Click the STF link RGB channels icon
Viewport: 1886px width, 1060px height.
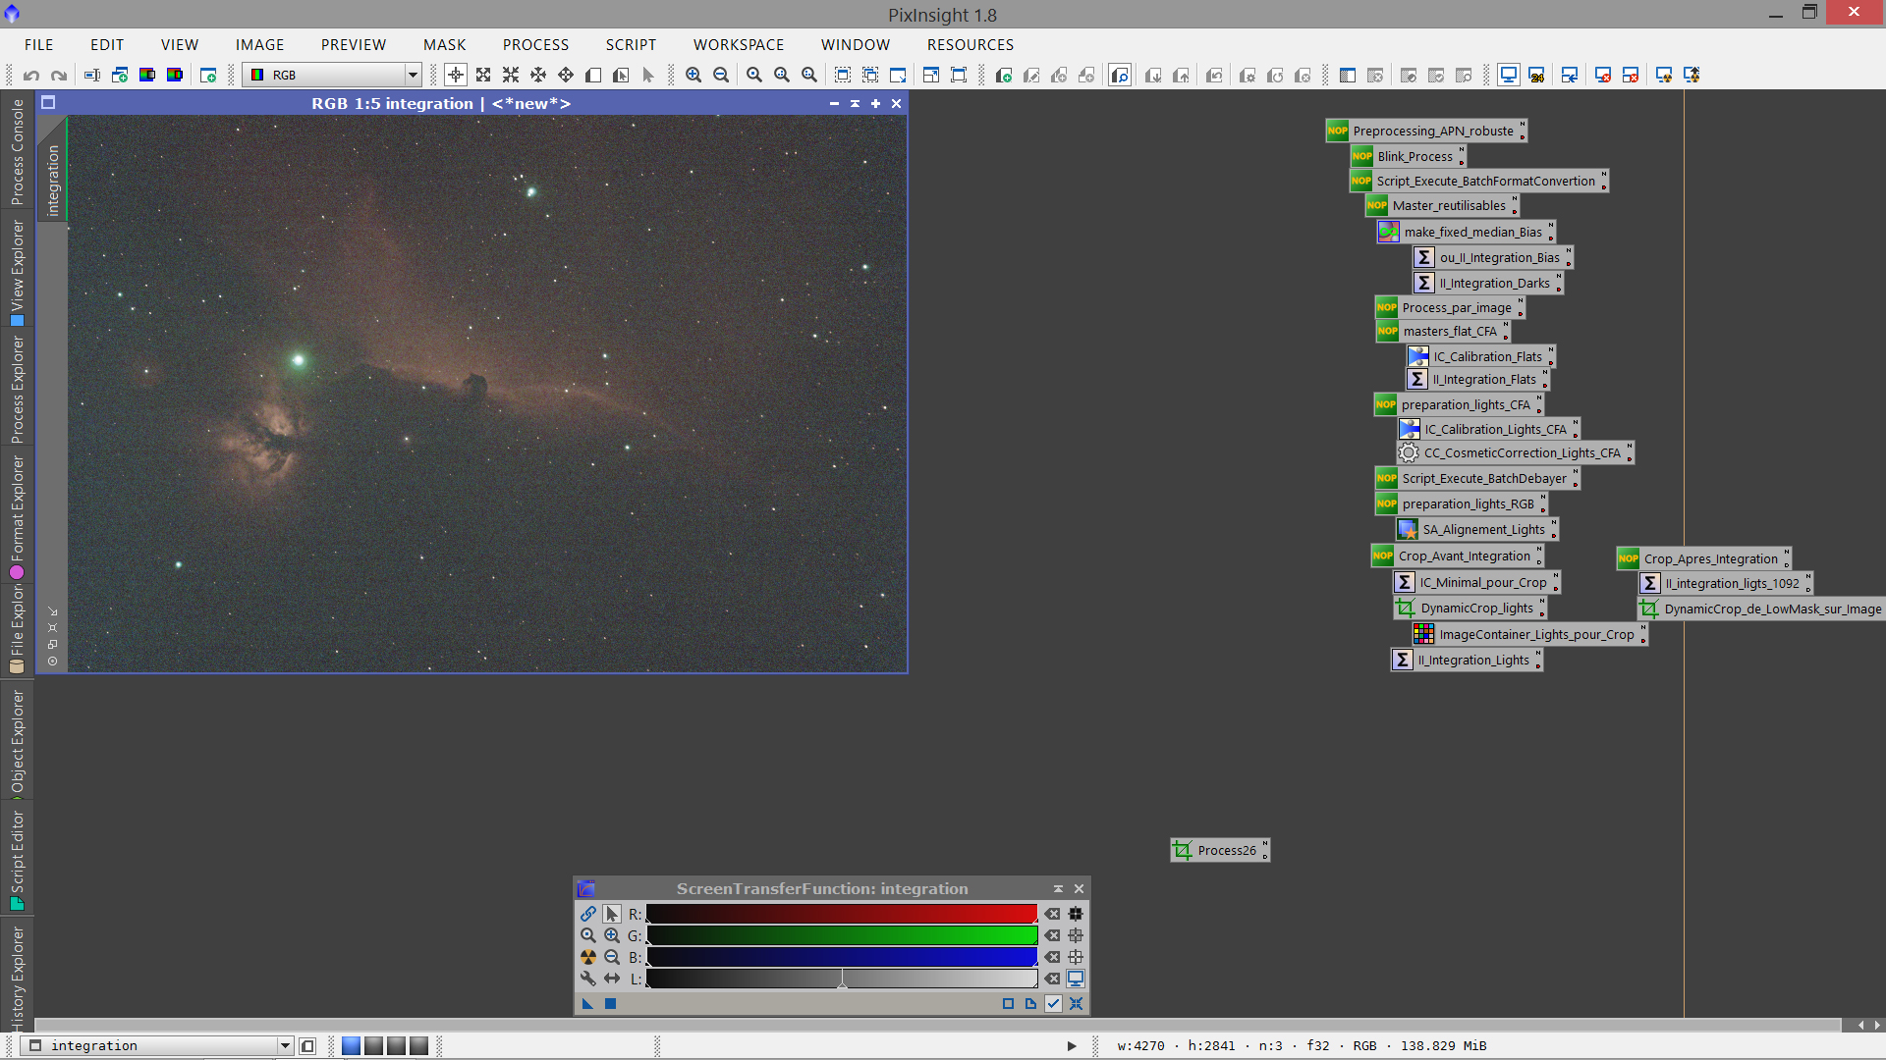588,914
